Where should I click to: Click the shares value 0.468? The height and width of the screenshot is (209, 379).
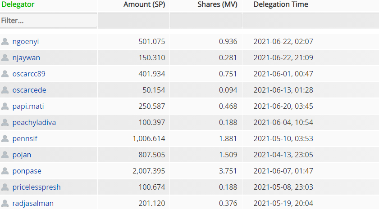pos(228,106)
